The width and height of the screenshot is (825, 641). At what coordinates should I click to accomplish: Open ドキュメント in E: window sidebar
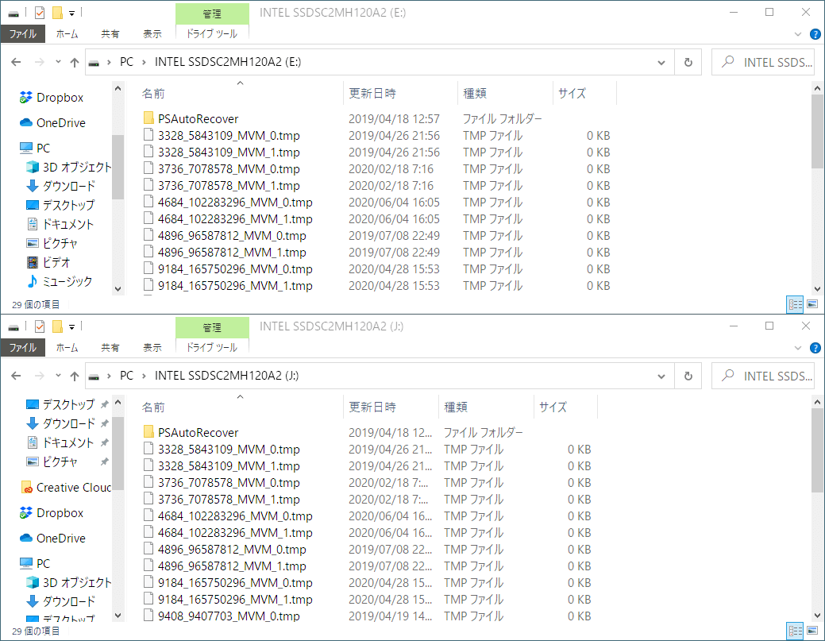coord(60,224)
